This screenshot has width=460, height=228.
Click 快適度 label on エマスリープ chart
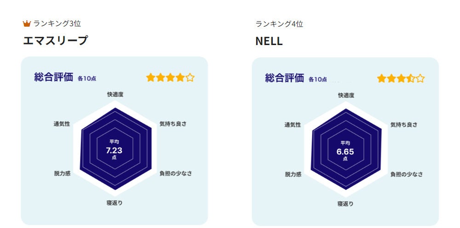click(x=115, y=94)
